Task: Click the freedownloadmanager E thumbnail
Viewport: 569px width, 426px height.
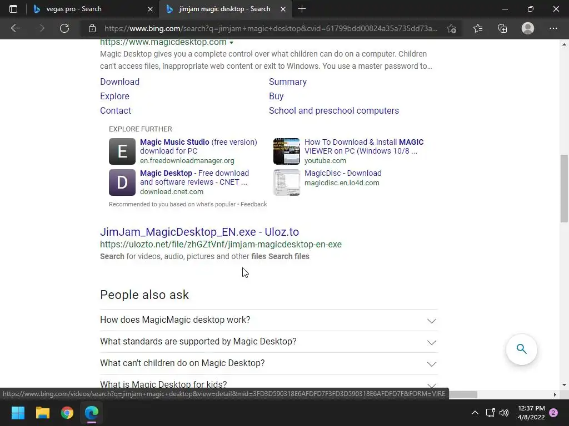Action: (x=122, y=151)
